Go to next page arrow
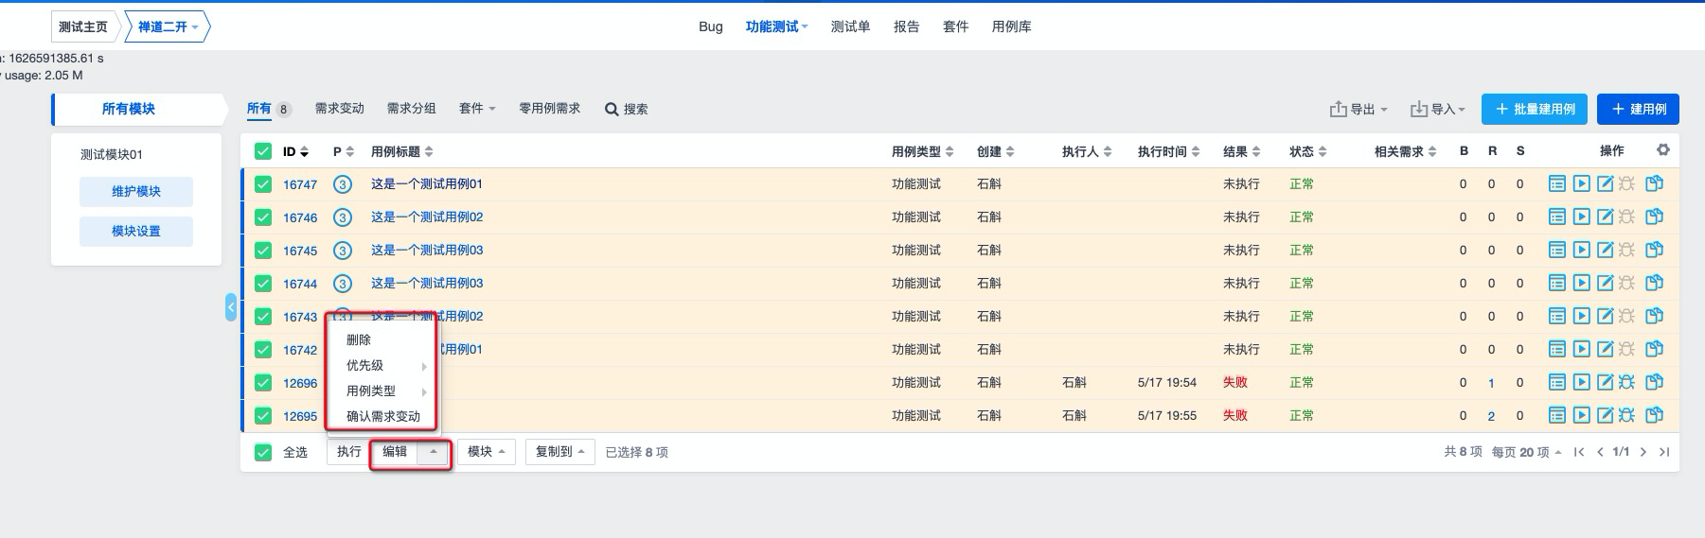Image resolution: width=1705 pixels, height=538 pixels. pos(1643,452)
